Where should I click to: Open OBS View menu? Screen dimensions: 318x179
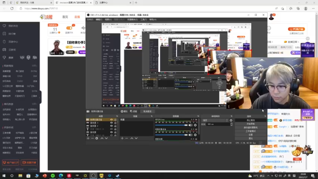coord(108,19)
